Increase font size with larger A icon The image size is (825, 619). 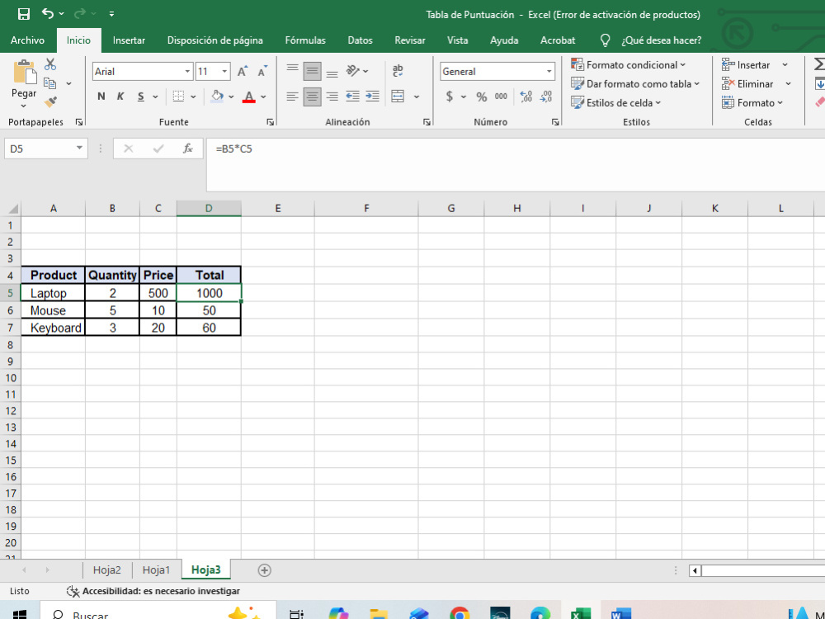242,72
